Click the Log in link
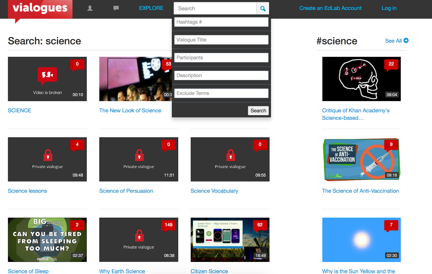432x274 pixels. (389, 8)
